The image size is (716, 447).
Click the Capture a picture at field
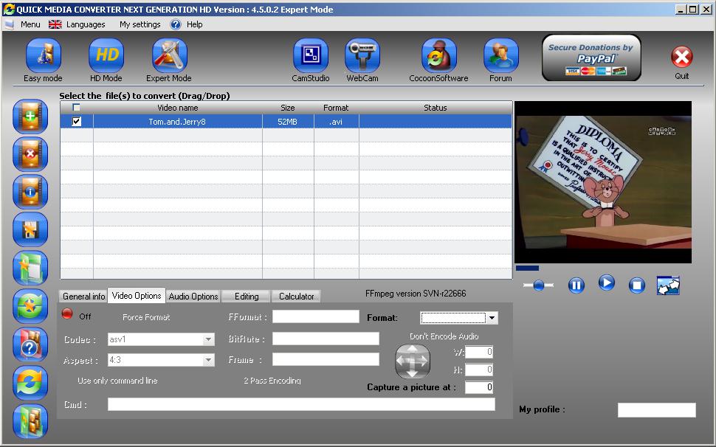pos(479,387)
